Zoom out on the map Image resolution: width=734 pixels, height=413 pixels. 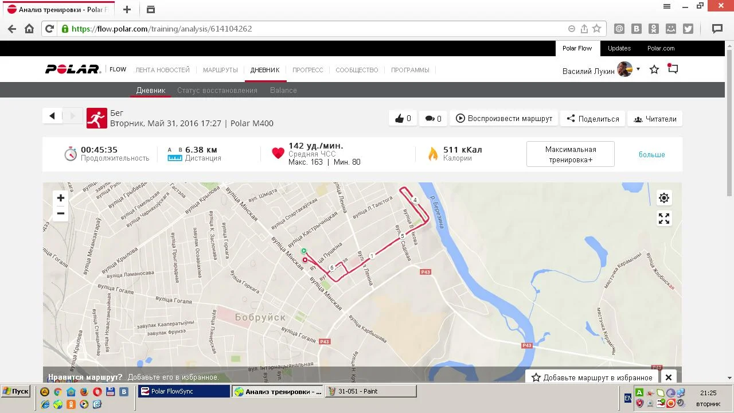[x=60, y=213]
